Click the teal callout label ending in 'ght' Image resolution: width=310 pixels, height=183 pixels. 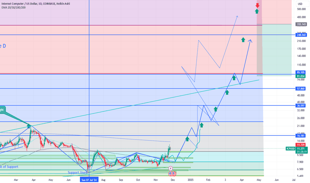(2, 110)
